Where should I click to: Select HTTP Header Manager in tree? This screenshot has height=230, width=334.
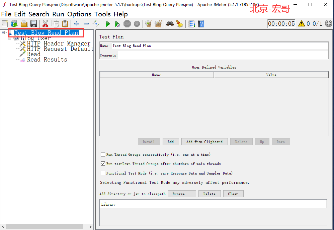click(59, 43)
